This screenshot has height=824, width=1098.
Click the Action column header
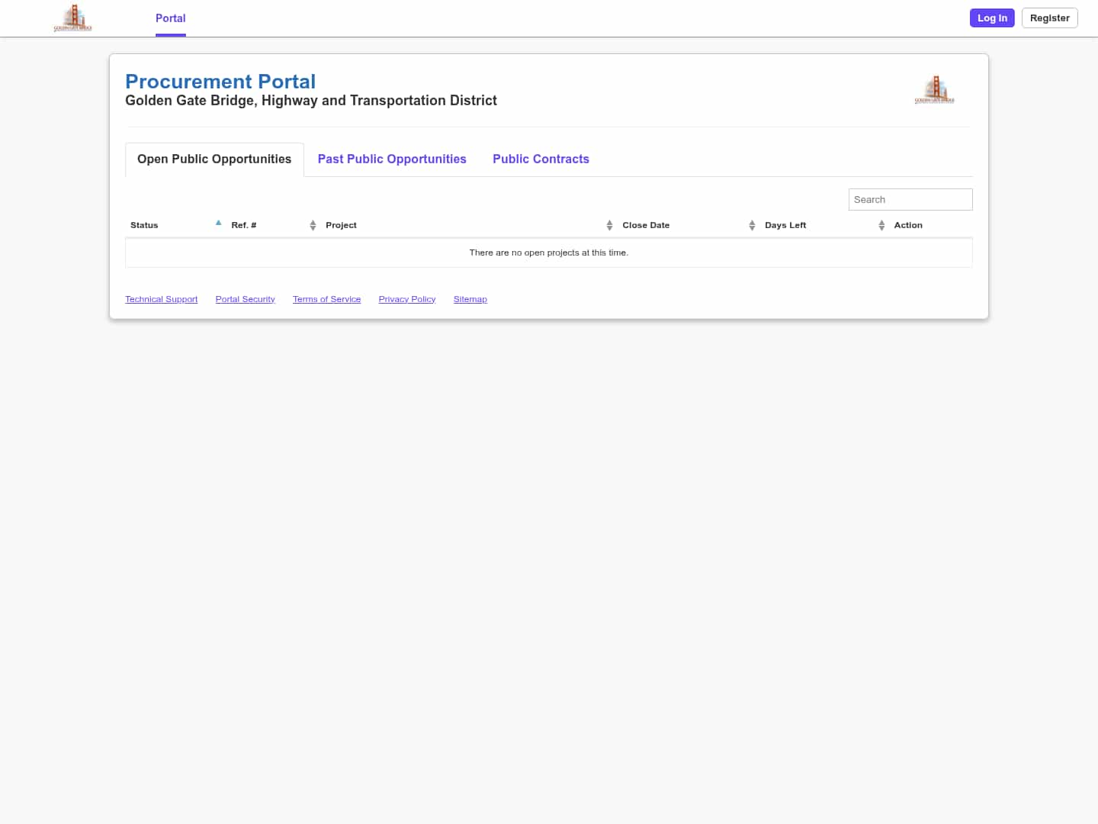930,225
